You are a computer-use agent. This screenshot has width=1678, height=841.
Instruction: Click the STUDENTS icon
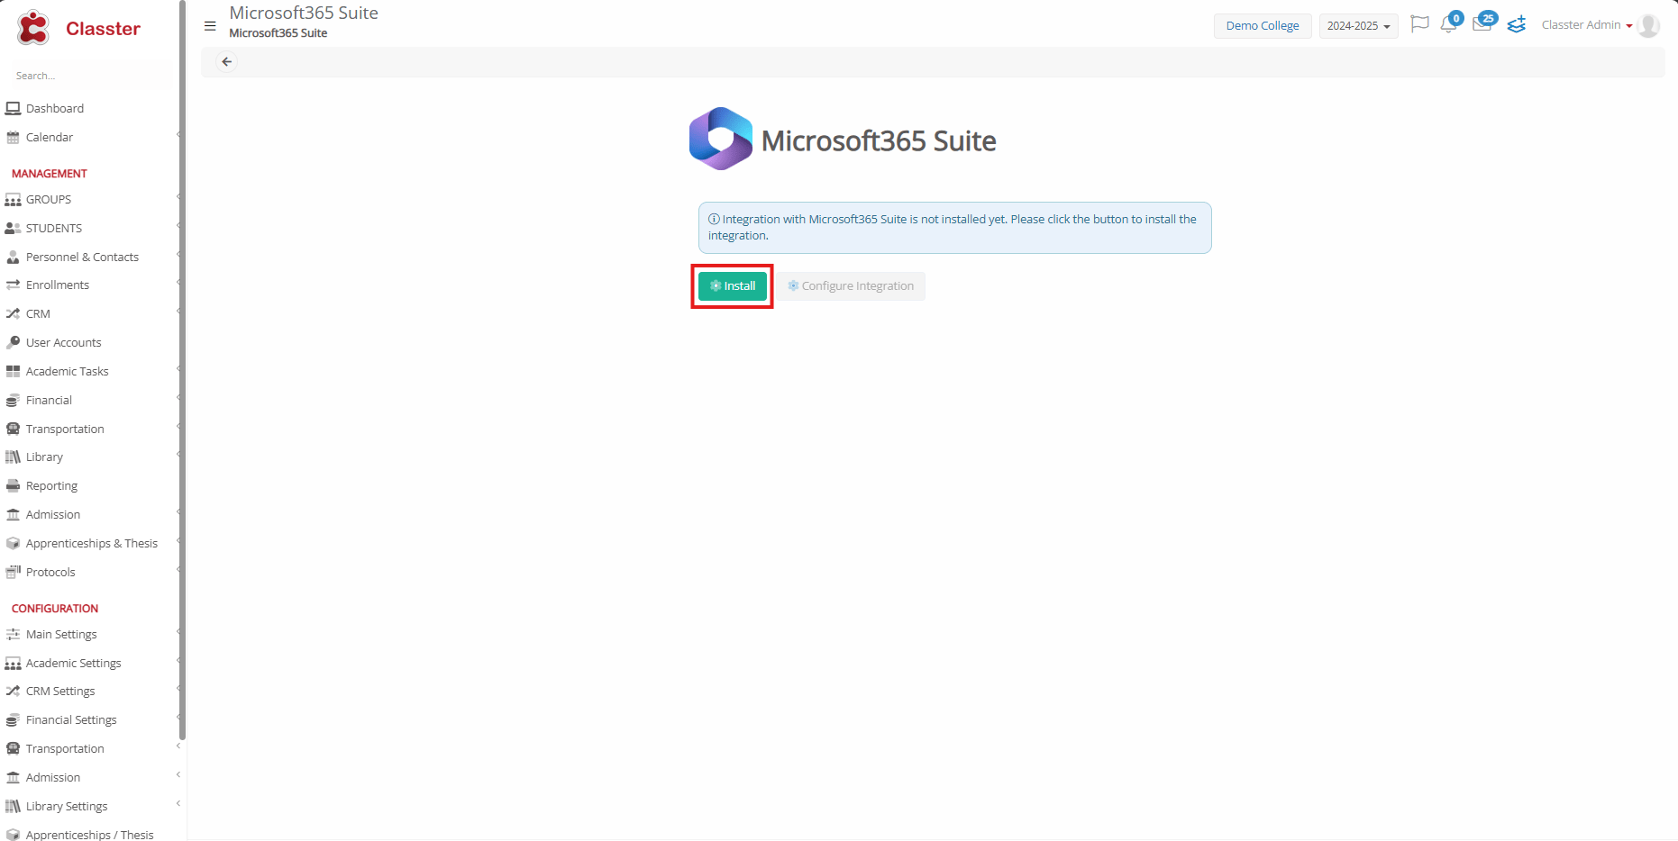[x=13, y=228]
